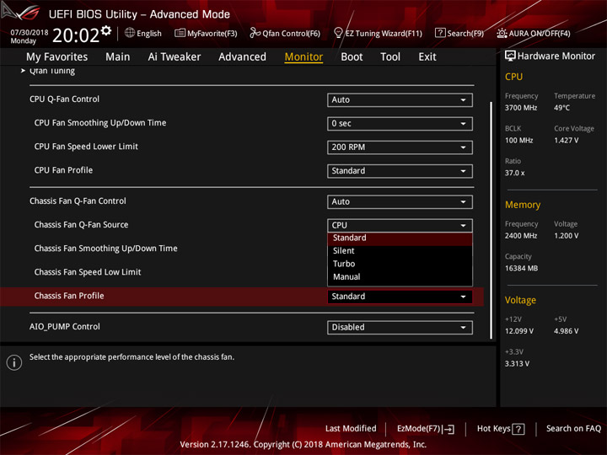Click CPU frequency value 3700 MHz
The width and height of the screenshot is (607, 455).
point(521,108)
